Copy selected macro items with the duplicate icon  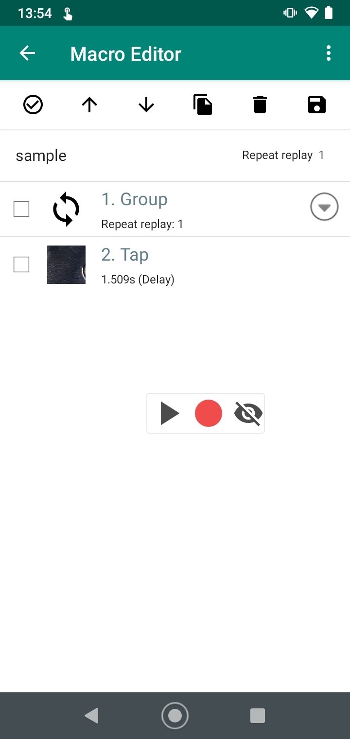pos(203,105)
